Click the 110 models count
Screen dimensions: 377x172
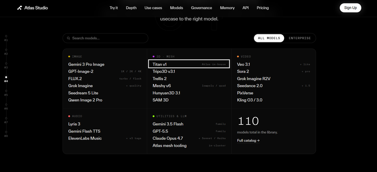(x=248, y=121)
